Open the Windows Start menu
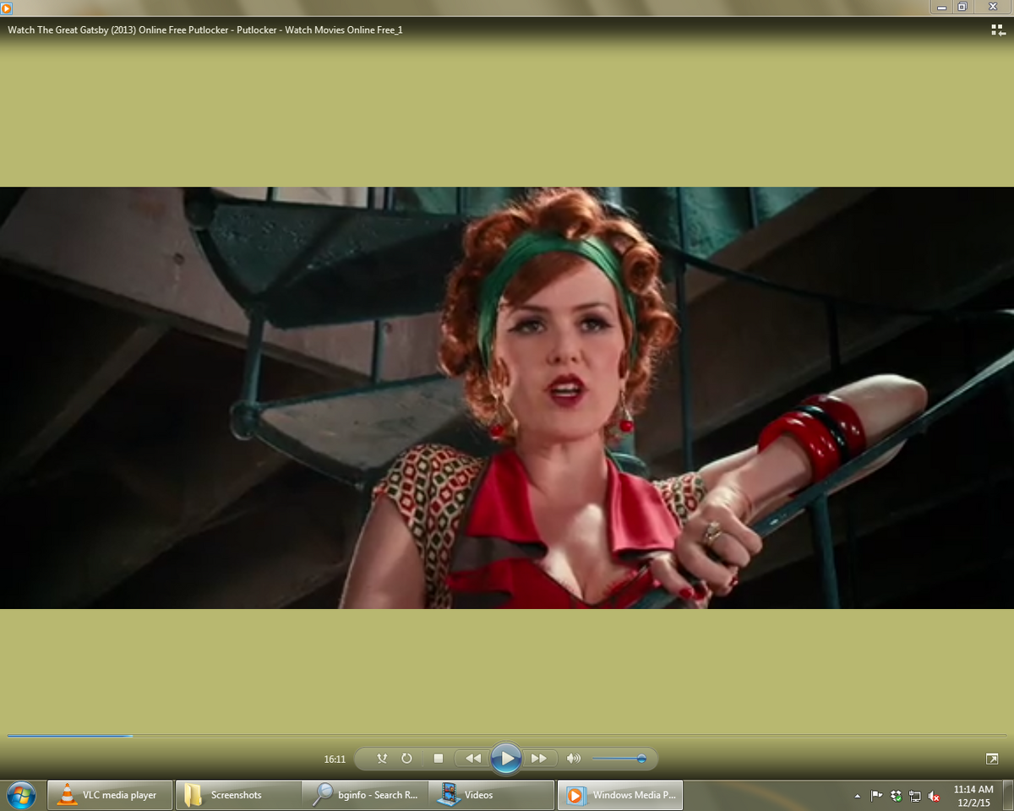The width and height of the screenshot is (1014, 811). coord(20,795)
